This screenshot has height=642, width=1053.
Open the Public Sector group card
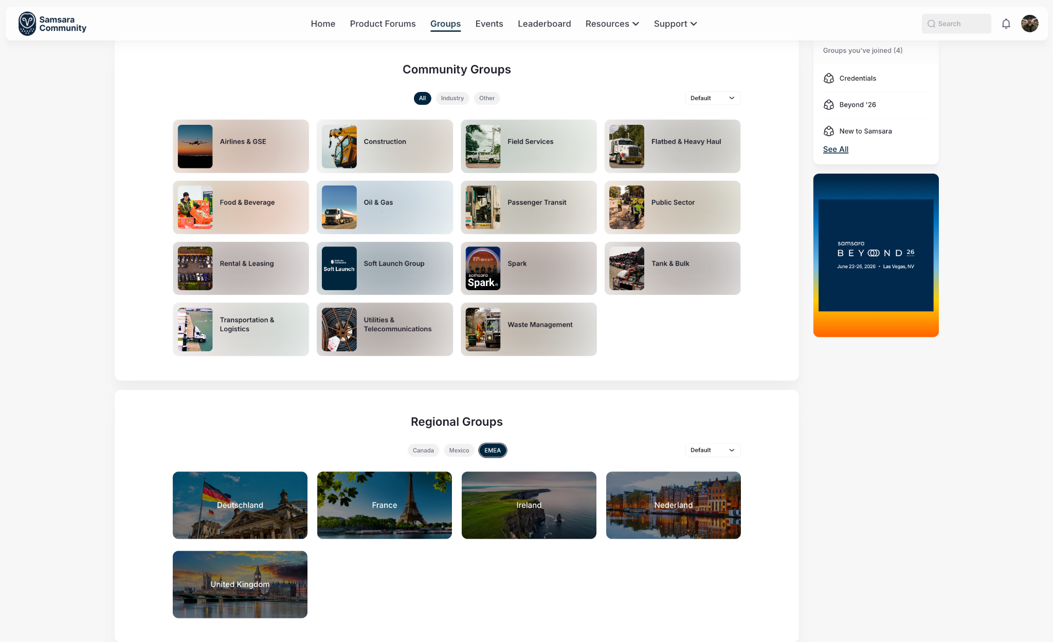pos(673,207)
